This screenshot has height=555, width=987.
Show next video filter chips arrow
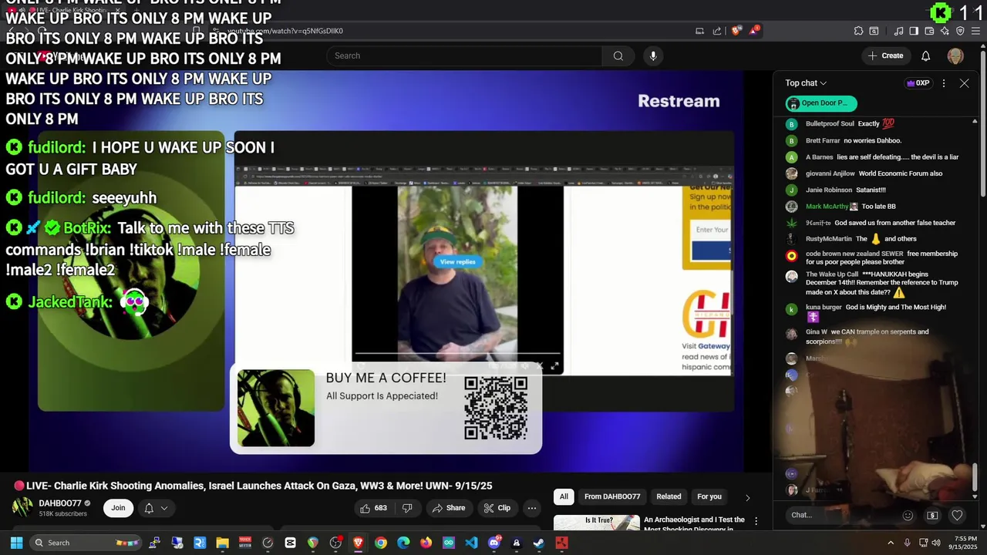coord(747,497)
